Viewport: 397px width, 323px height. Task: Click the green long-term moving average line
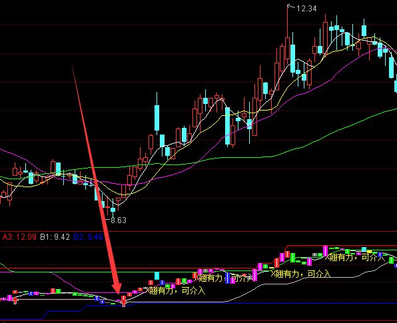coord(329,134)
